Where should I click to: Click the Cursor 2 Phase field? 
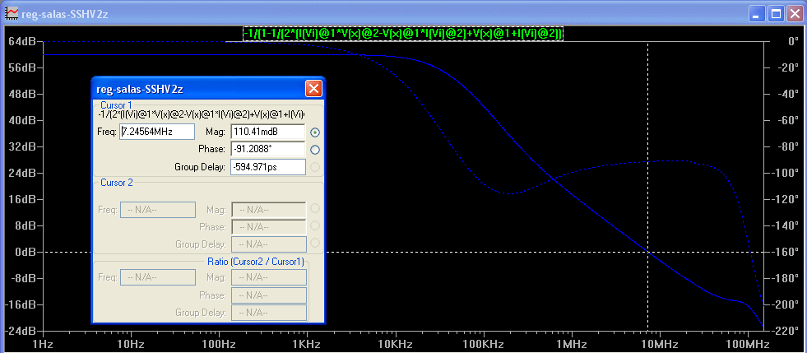coord(269,226)
